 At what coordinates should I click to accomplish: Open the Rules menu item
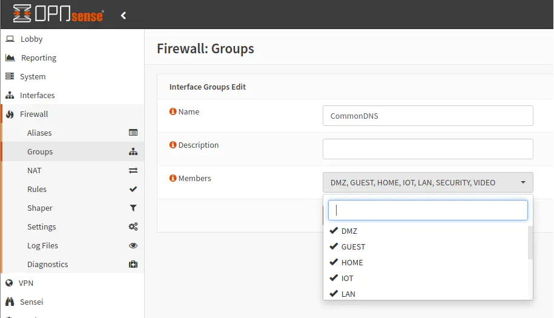37,189
